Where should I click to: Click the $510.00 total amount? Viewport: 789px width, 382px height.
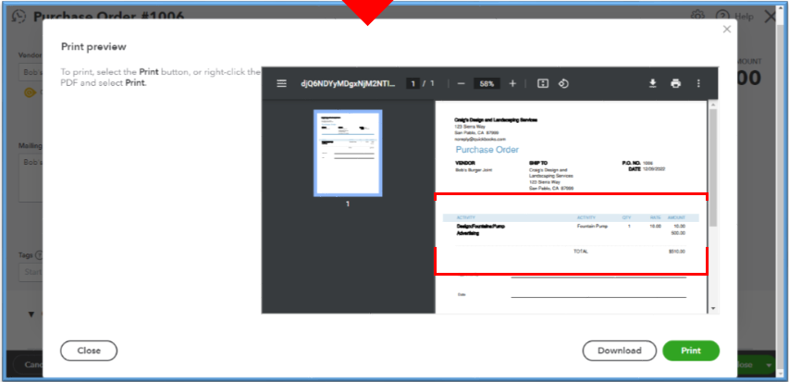click(677, 252)
